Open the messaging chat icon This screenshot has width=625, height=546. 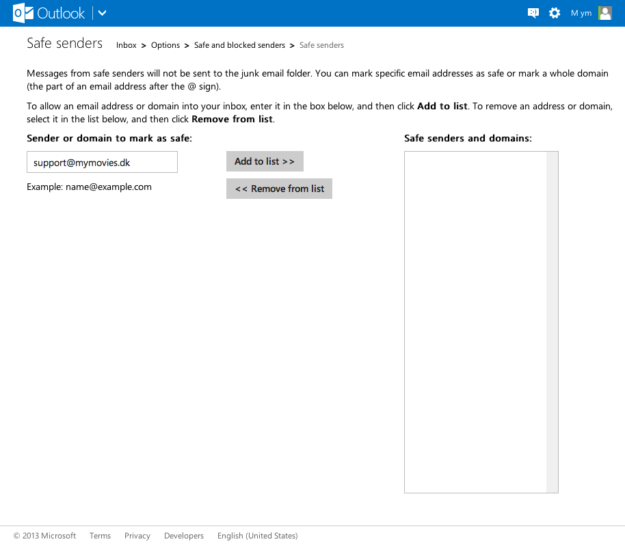tap(533, 13)
